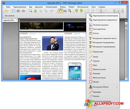
Task: Expand Инструмент Штамп submenu arrow
Action: (117, 87)
